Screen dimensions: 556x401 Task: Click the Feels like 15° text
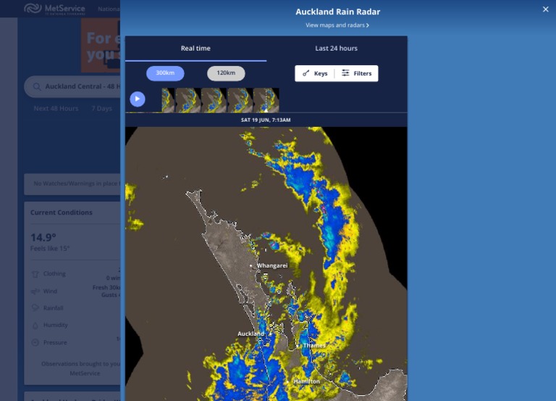tap(50, 249)
